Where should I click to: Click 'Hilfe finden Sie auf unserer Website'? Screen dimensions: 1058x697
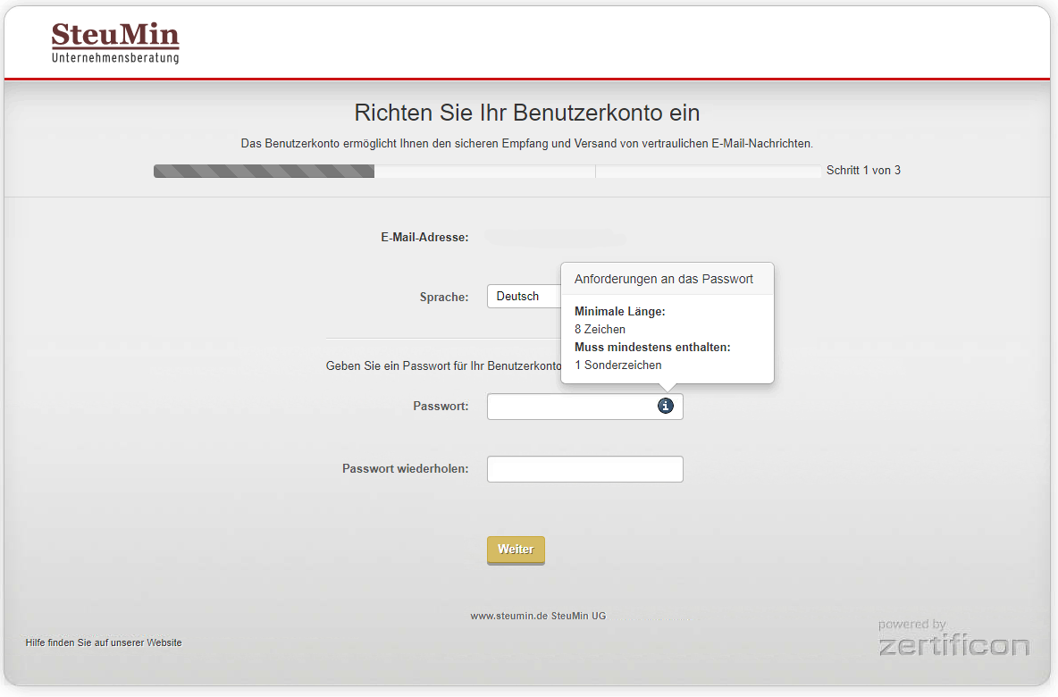click(103, 642)
